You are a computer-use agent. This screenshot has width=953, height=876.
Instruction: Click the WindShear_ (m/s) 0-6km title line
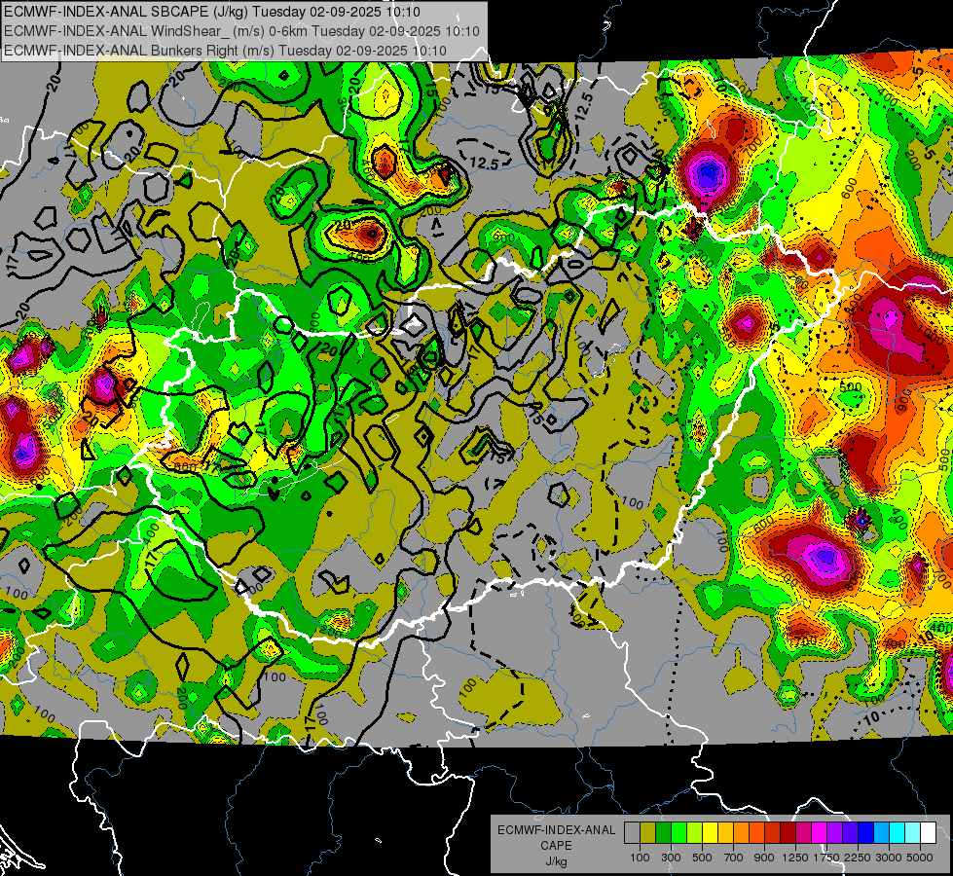click(241, 31)
